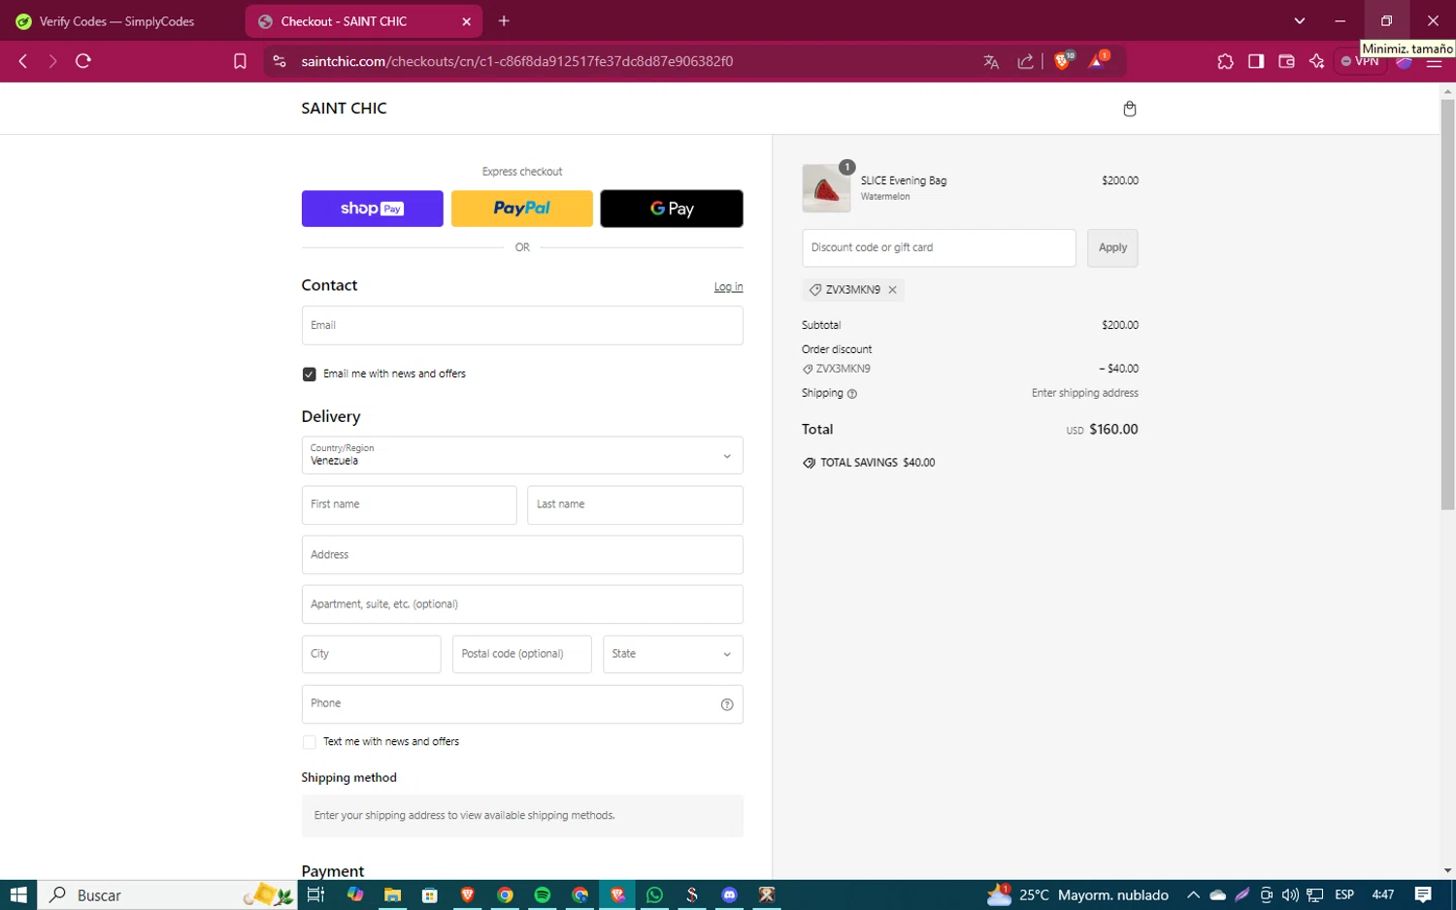
Task: Click the Postal code field
Action: [x=522, y=654]
